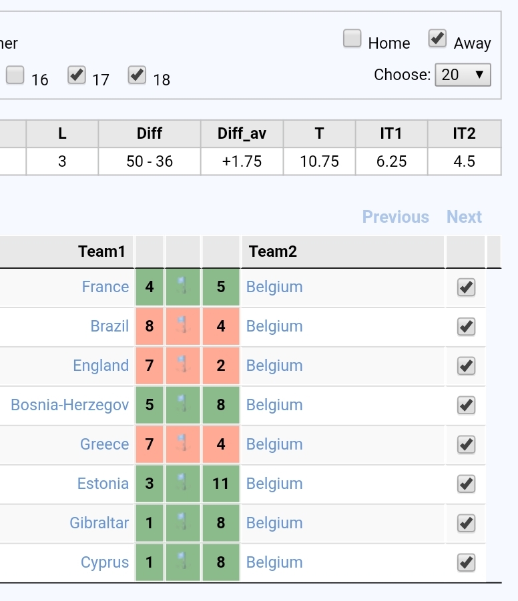The height and width of the screenshot is (601, 518).
Task: Open the Choose dropdown showing 20
Action: click(x=463, y=75)
